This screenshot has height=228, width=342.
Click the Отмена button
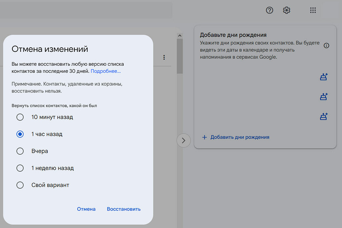(86, 209)
